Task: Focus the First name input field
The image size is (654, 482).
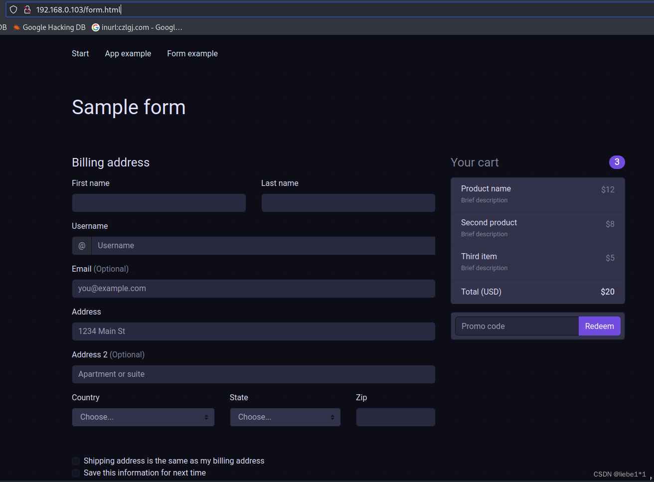Action: point(159,203)
